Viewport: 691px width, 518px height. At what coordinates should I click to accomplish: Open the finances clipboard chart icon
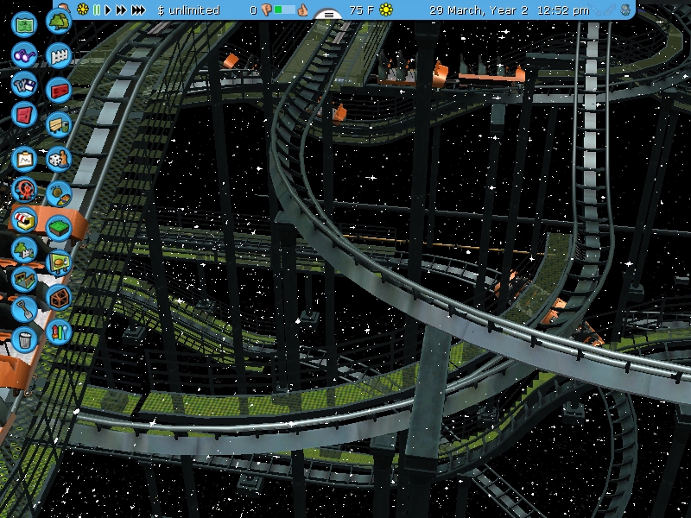point(24,159)
